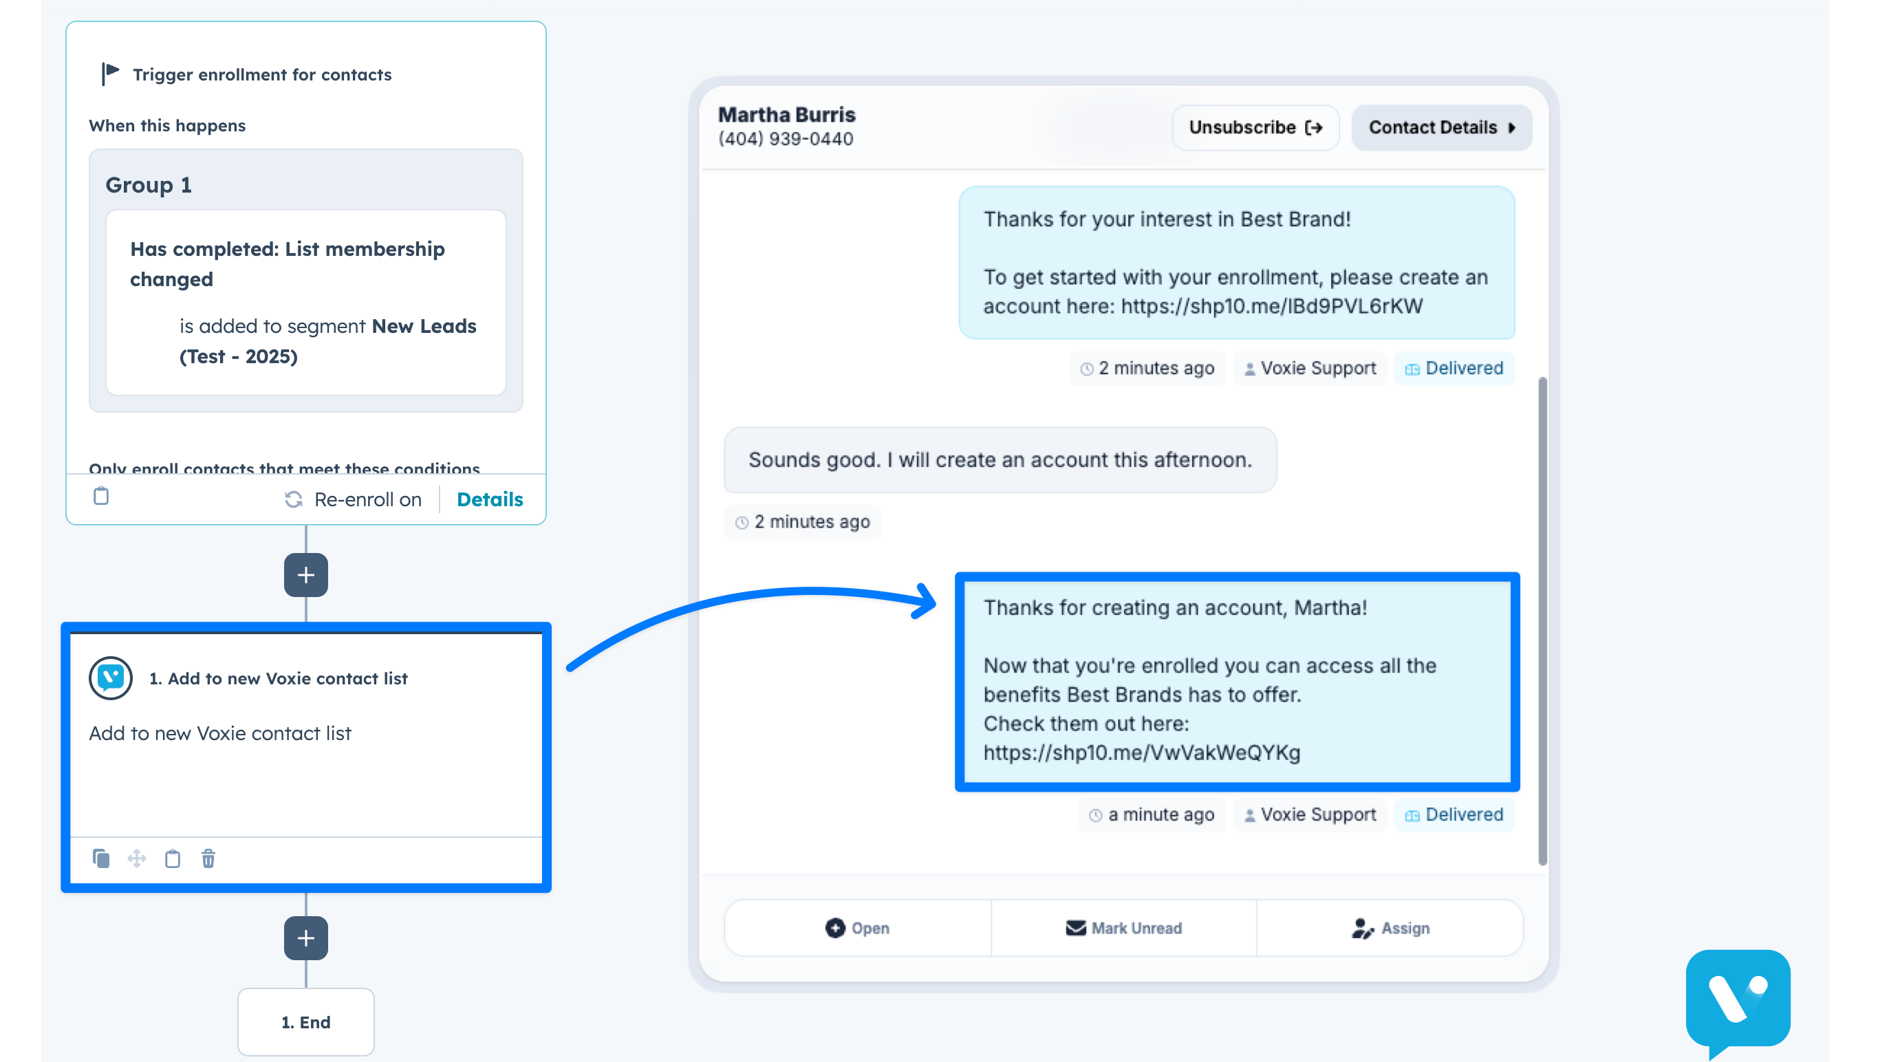Click Delivered status on last message
The height and width of the screenshot is (1062, 1889).
[1454, 815]
